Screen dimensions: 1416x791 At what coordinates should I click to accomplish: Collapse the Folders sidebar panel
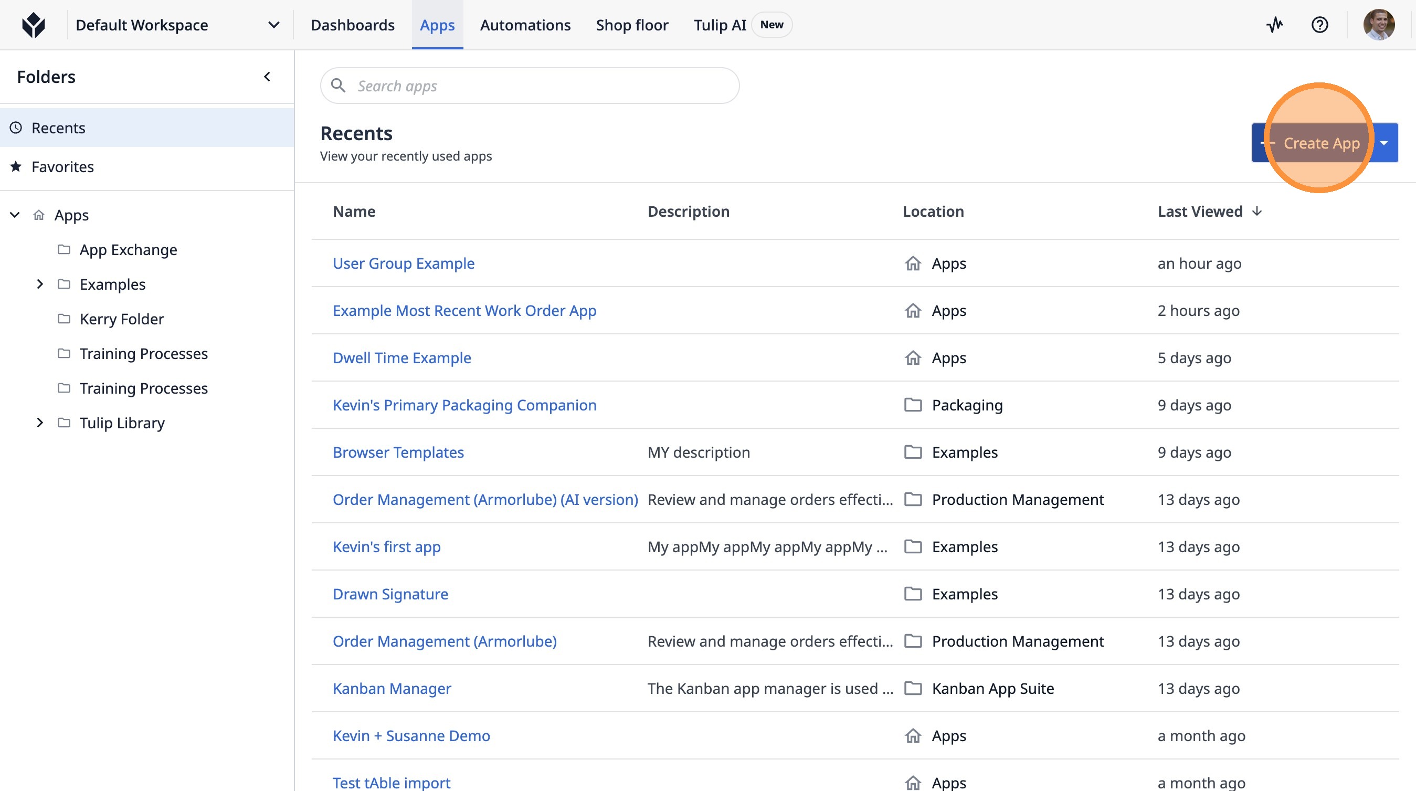(x=267, y=77)
